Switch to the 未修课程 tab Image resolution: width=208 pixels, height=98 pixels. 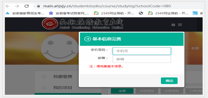coord(147,91)
